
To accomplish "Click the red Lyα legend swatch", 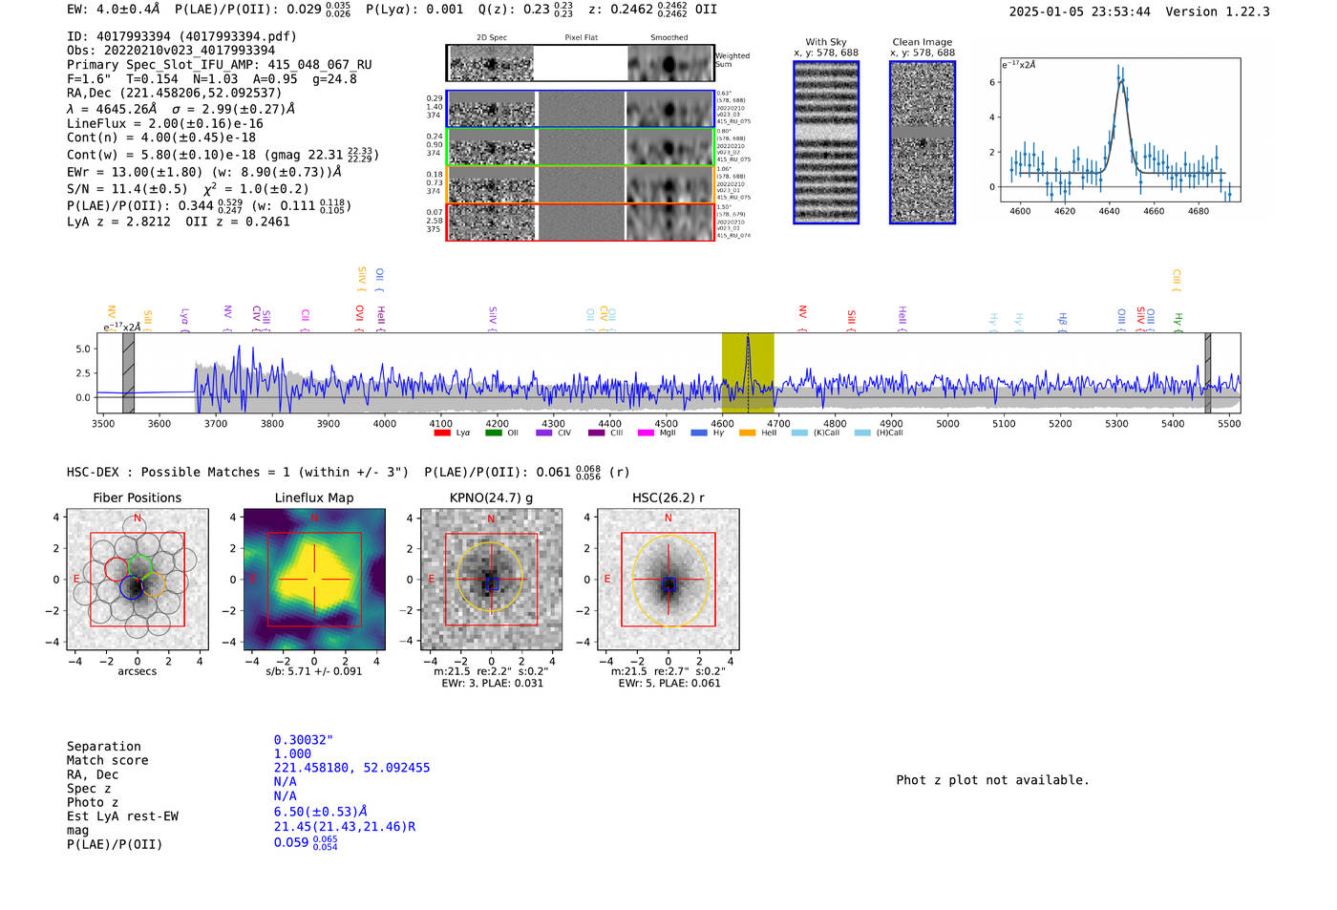I will tap(442, 433).
